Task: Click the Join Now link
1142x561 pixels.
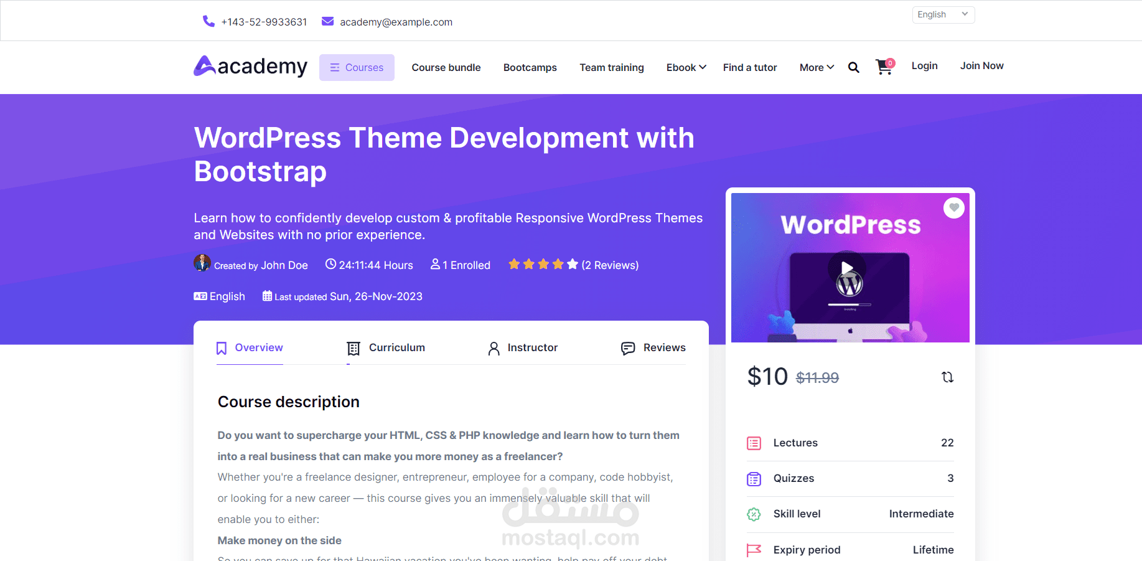Action: 982,66
